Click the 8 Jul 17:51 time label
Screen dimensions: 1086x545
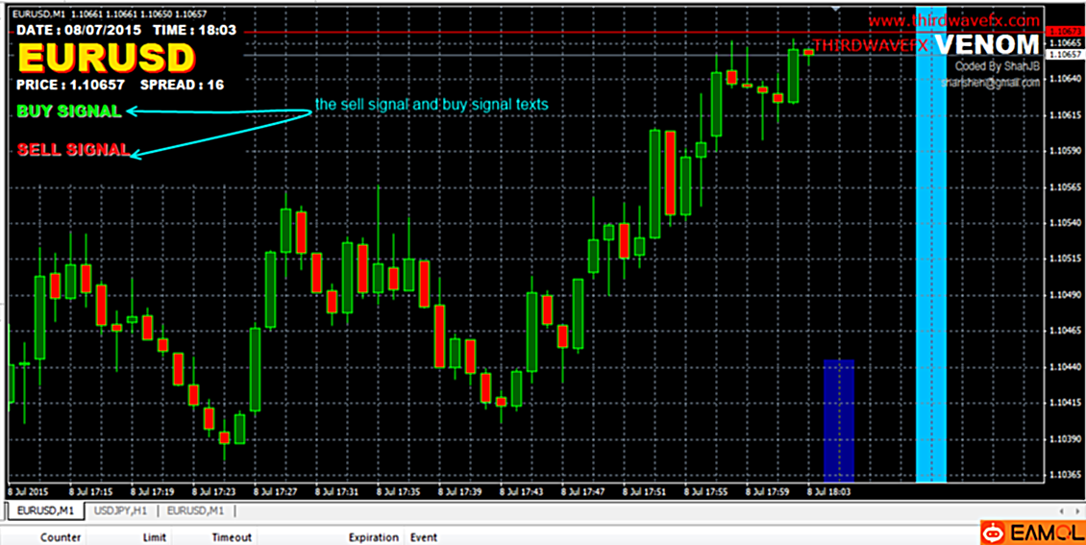point(645,492)
